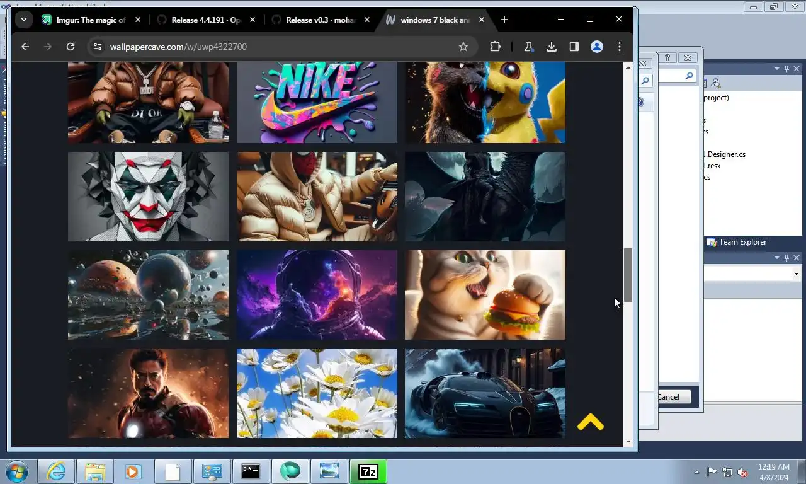
Task: Open Chrome downloads
Action: coord(552,47)
